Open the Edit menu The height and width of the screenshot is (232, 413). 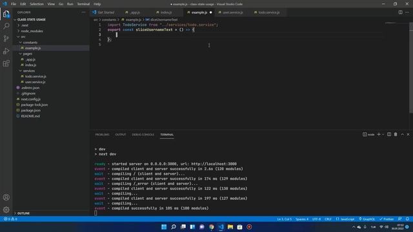pos(23,4)
